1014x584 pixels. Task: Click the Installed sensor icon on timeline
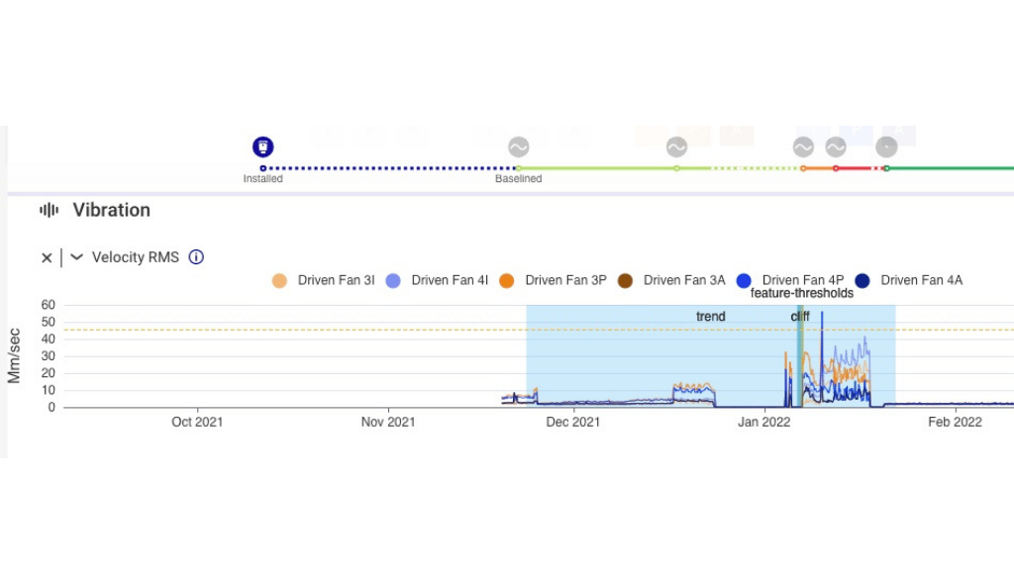point(262,147)
